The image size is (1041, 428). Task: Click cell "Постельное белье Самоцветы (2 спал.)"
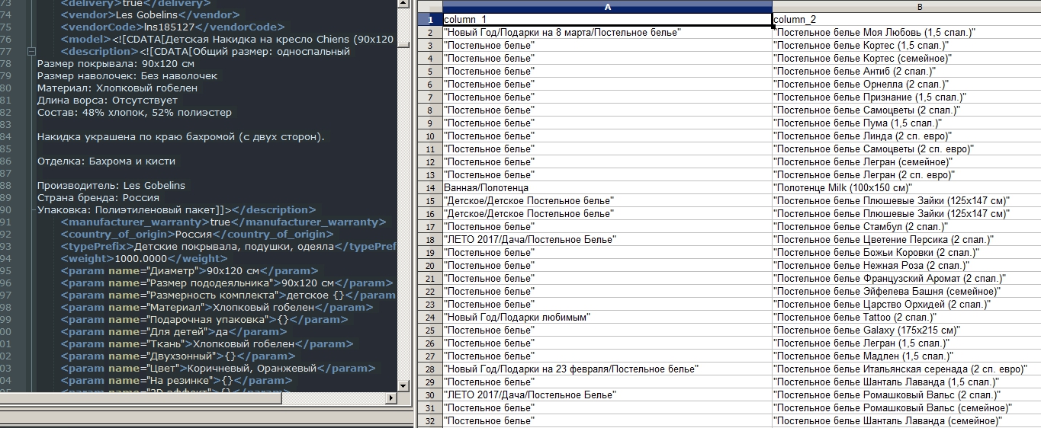click(x=907, y=110)
